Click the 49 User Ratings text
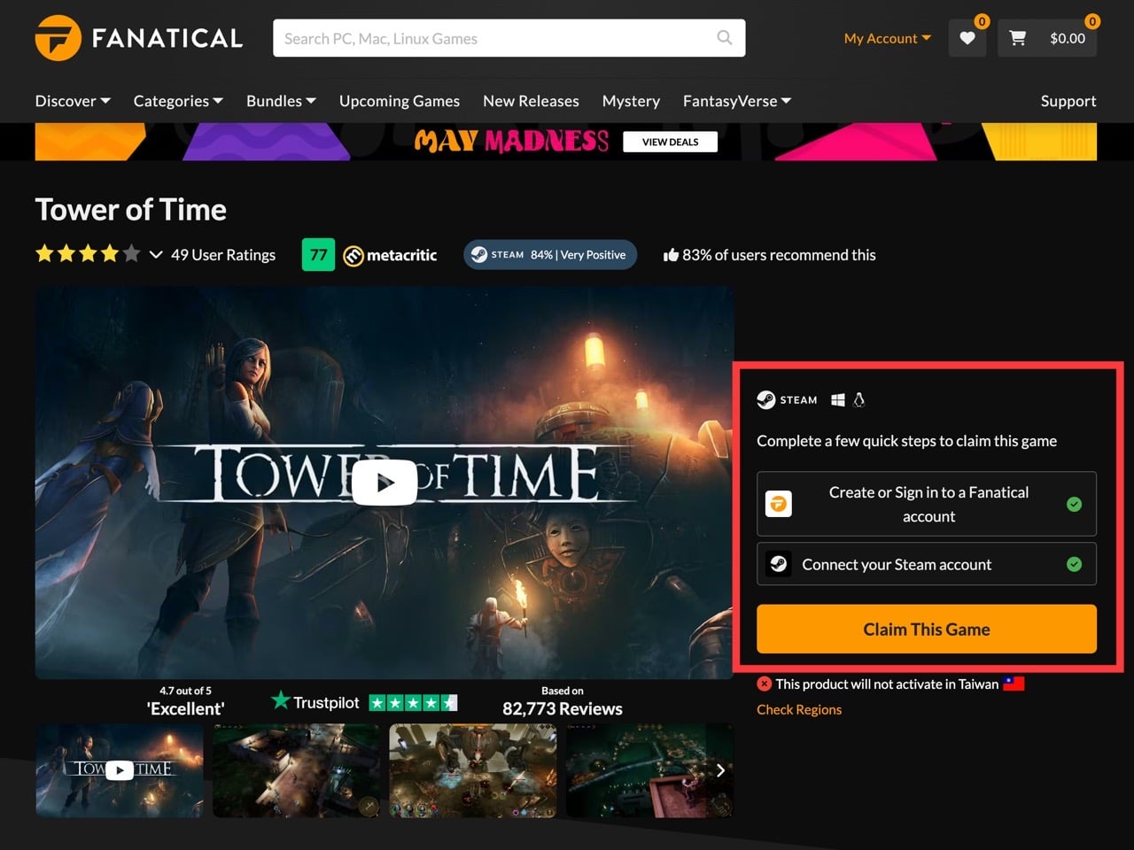This screenshot has height=850, width=1134. [x=223, y=255]
